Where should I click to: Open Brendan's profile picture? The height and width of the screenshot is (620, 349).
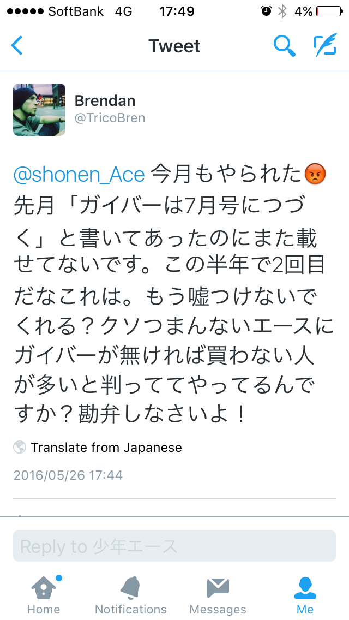click(x=39, y=110)
